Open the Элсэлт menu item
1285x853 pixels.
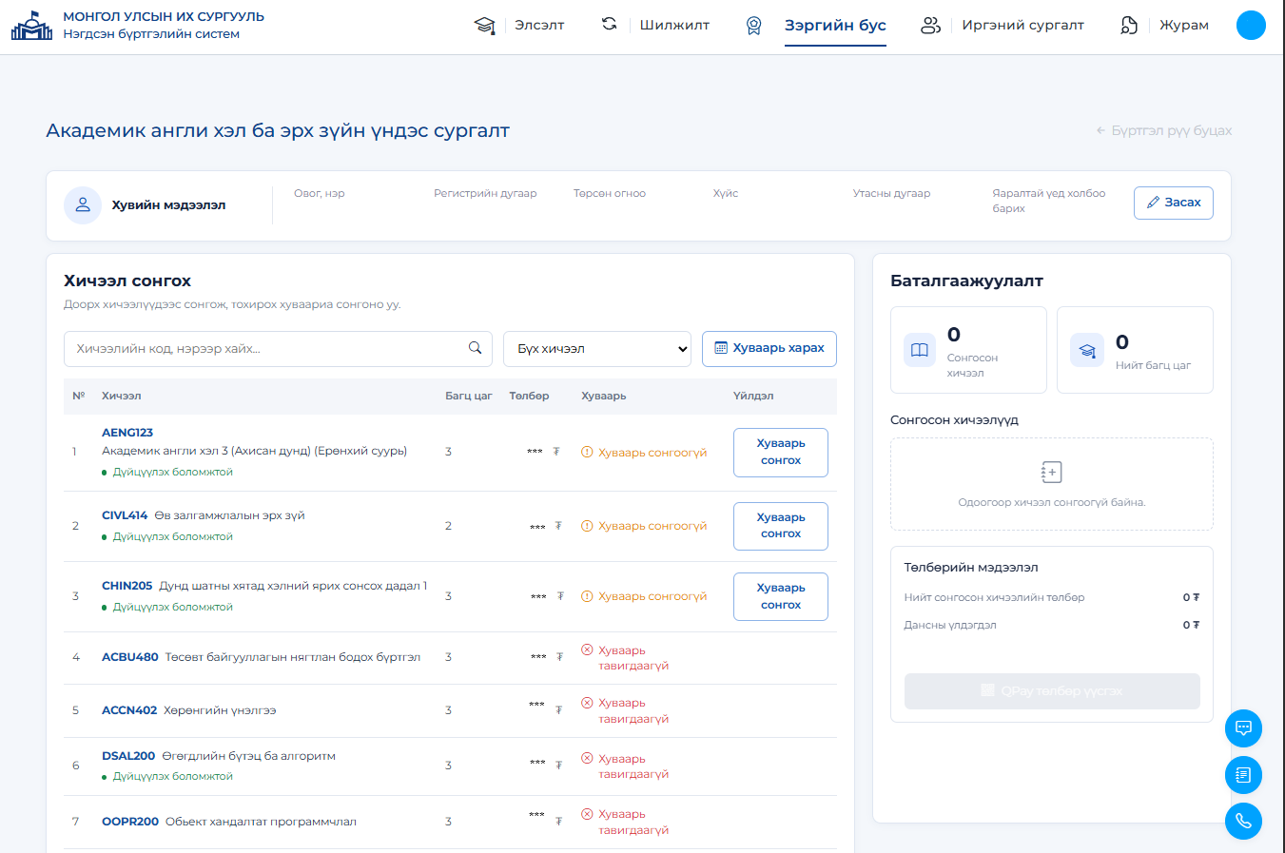[x=539, y=26]
